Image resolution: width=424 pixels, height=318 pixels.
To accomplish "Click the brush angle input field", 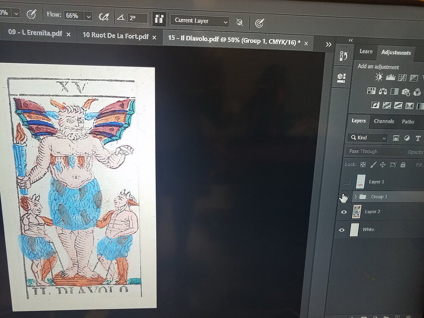I will tap(137, 18).
